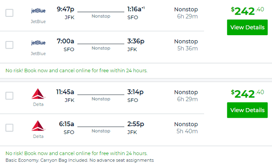Viewport: 272px width, 166px height.
Task: Click Basic Economy fare restrictions text
Action: 80,160
